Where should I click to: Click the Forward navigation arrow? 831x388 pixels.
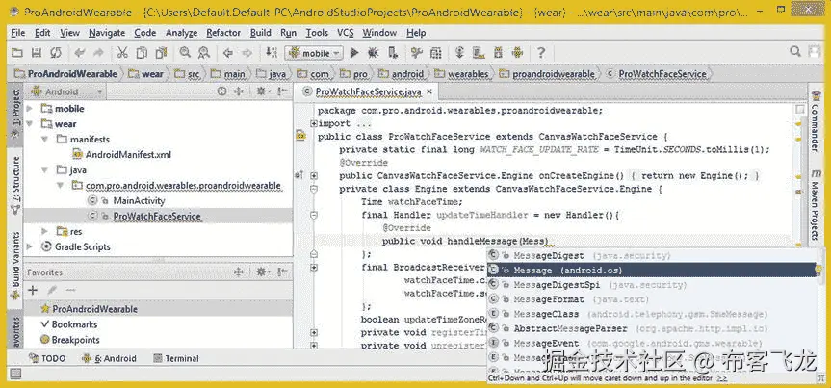click(247, 53)
